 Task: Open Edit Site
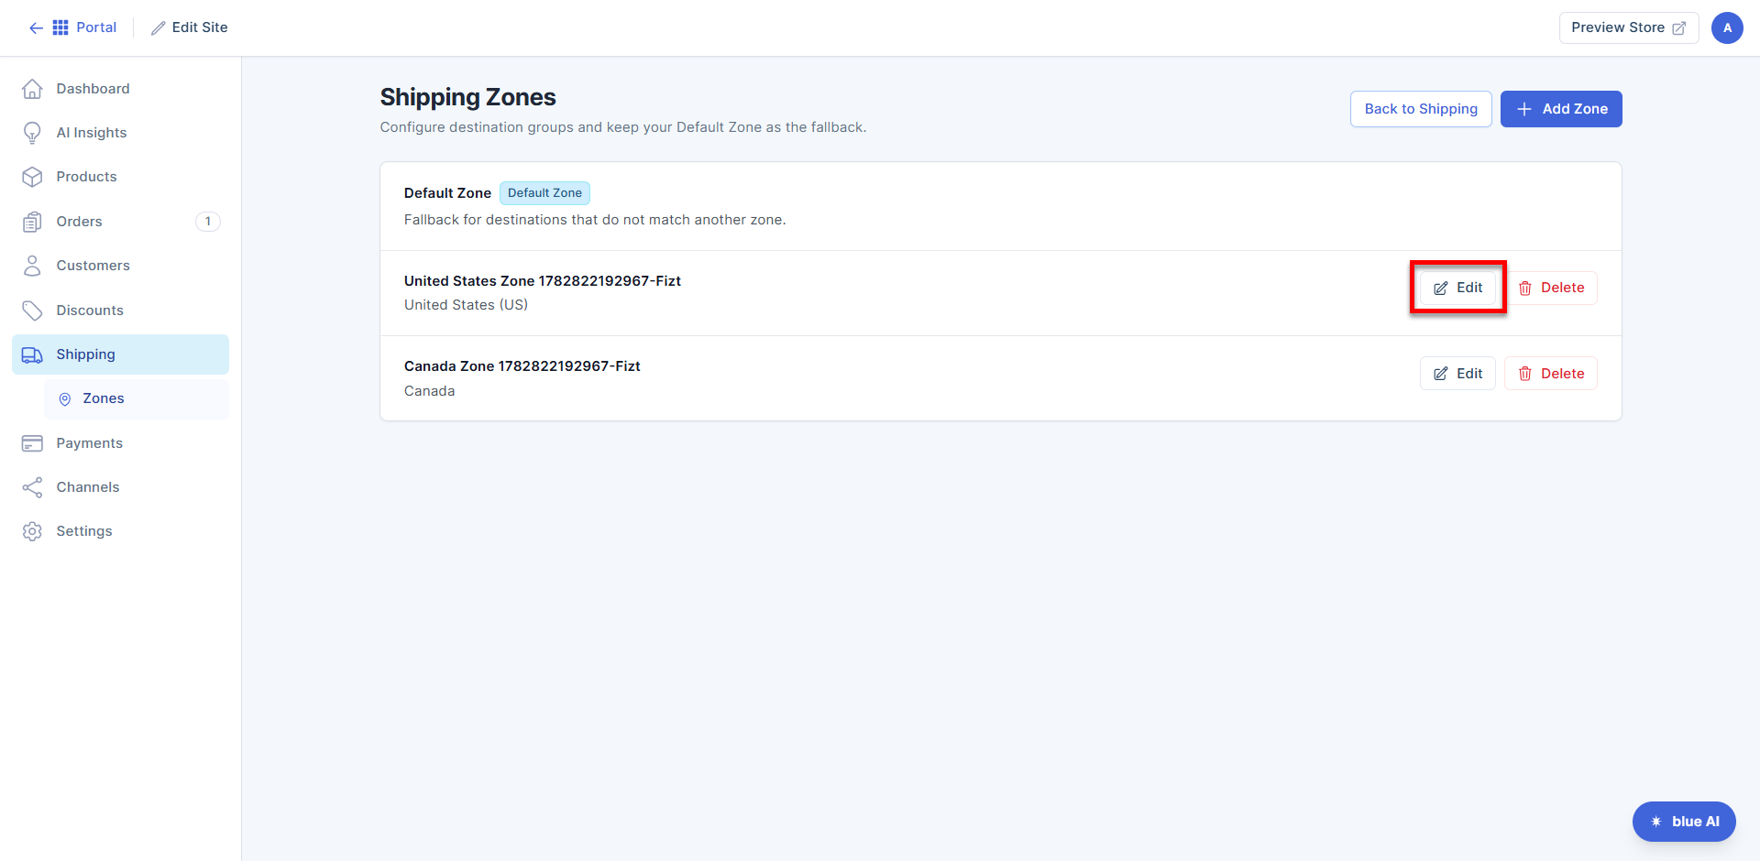pyautogui.click(x=190, y=27)
